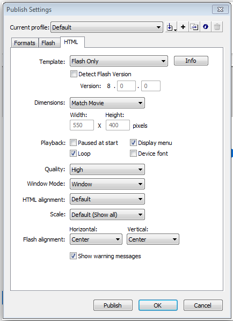Enable Detect Flash Version checkbox
Screen dimensions: 233x321
(x=74, y=74)
